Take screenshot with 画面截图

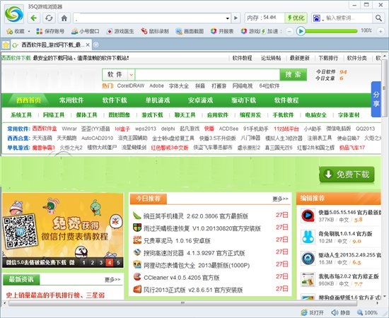tap(190, 31)
